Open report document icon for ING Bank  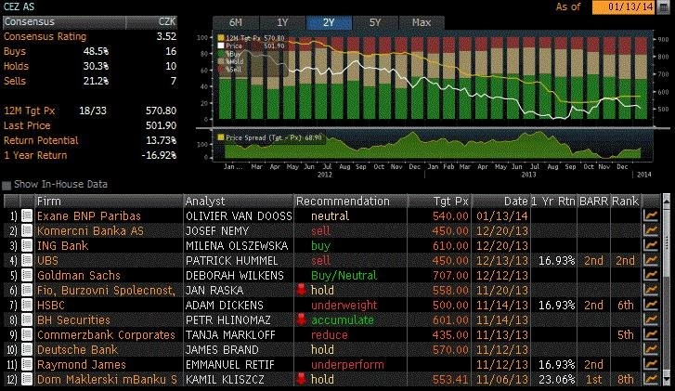tap(27, 245)
